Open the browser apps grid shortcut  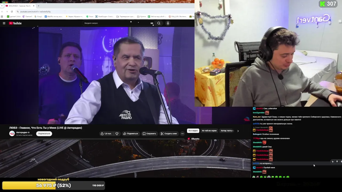pos(2,17)
